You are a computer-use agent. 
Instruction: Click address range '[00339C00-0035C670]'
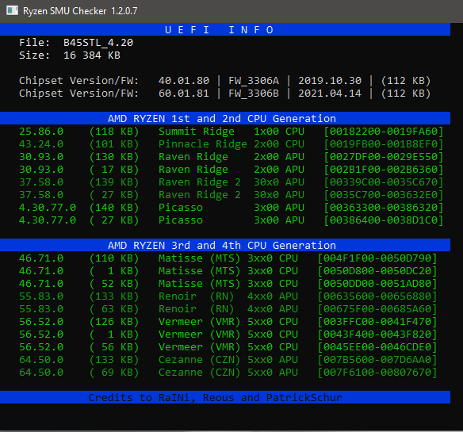384,182
